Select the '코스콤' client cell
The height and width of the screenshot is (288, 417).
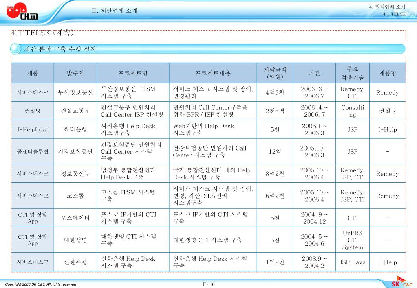tap(75, 196)
